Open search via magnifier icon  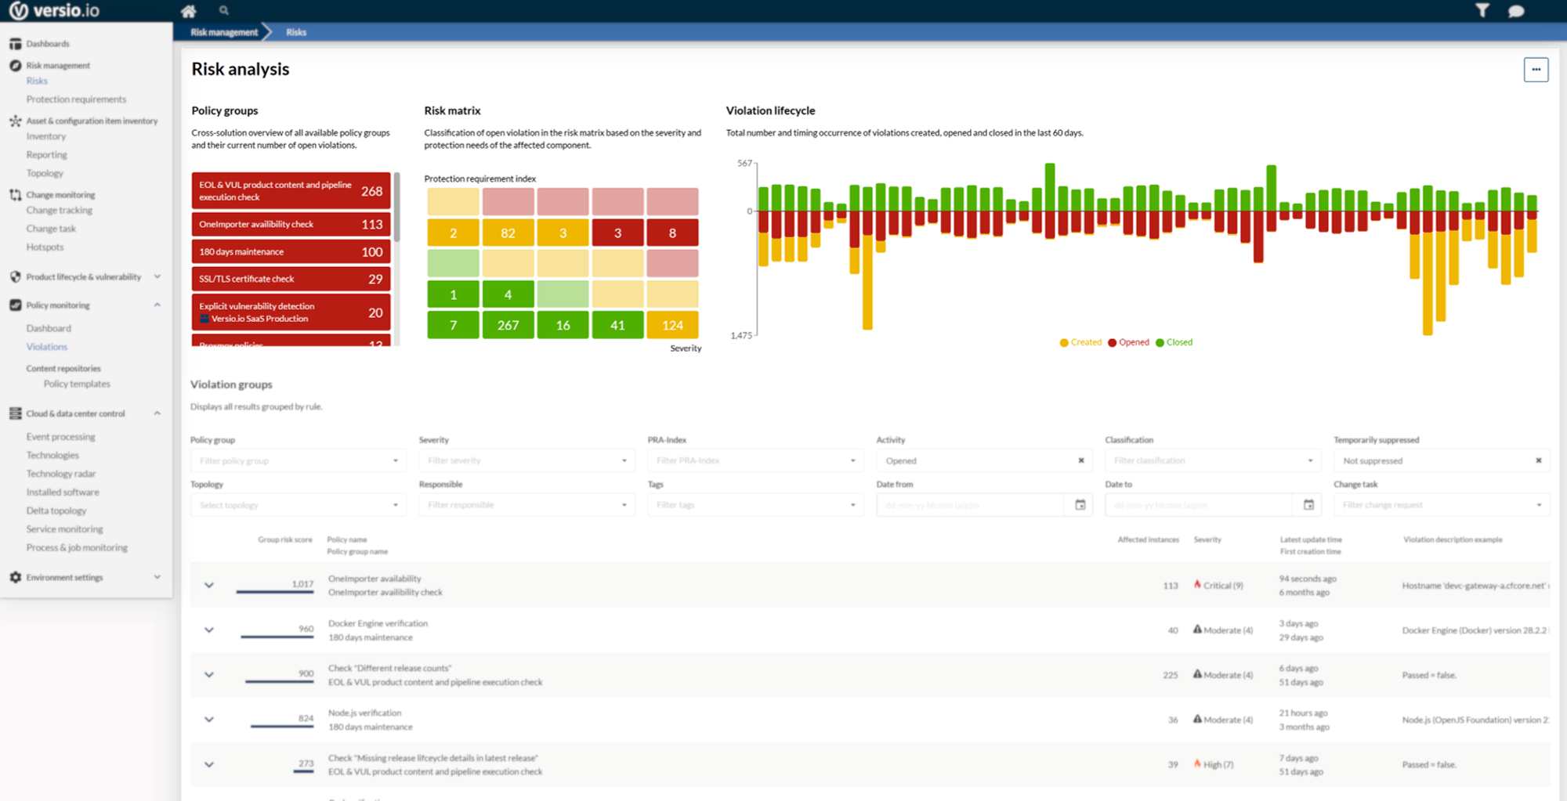click(224, 10)
